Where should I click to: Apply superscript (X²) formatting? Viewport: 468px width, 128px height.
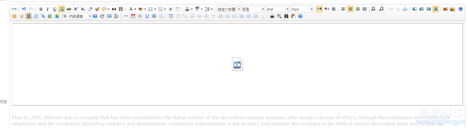(x=76, y=9)
